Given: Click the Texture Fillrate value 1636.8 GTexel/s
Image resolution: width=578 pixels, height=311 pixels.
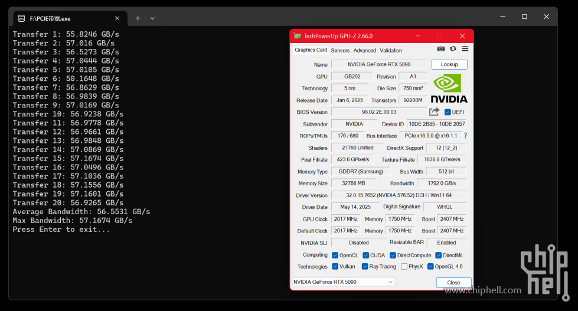Looking at the screenshot, I should (442, 159).
